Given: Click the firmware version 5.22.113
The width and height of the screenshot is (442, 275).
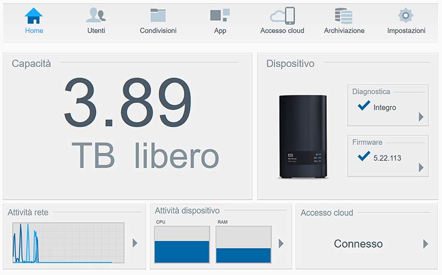Looking at the screenshot, I should click(x=387, y=158).
